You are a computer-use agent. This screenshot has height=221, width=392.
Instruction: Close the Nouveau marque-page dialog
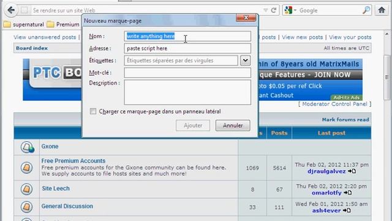pyautogui.click(x=246, y=18)
